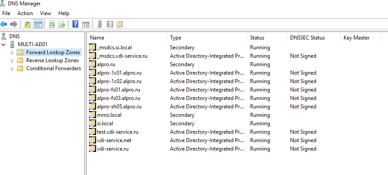Select the alpro.ru zone name
This screenshot has height=175, width=388.
[x=106, y=64]
